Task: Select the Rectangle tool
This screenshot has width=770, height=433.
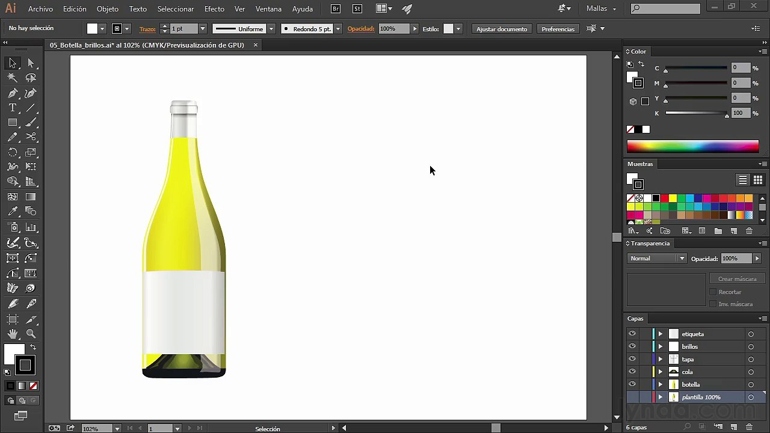Action: (13, 123)
